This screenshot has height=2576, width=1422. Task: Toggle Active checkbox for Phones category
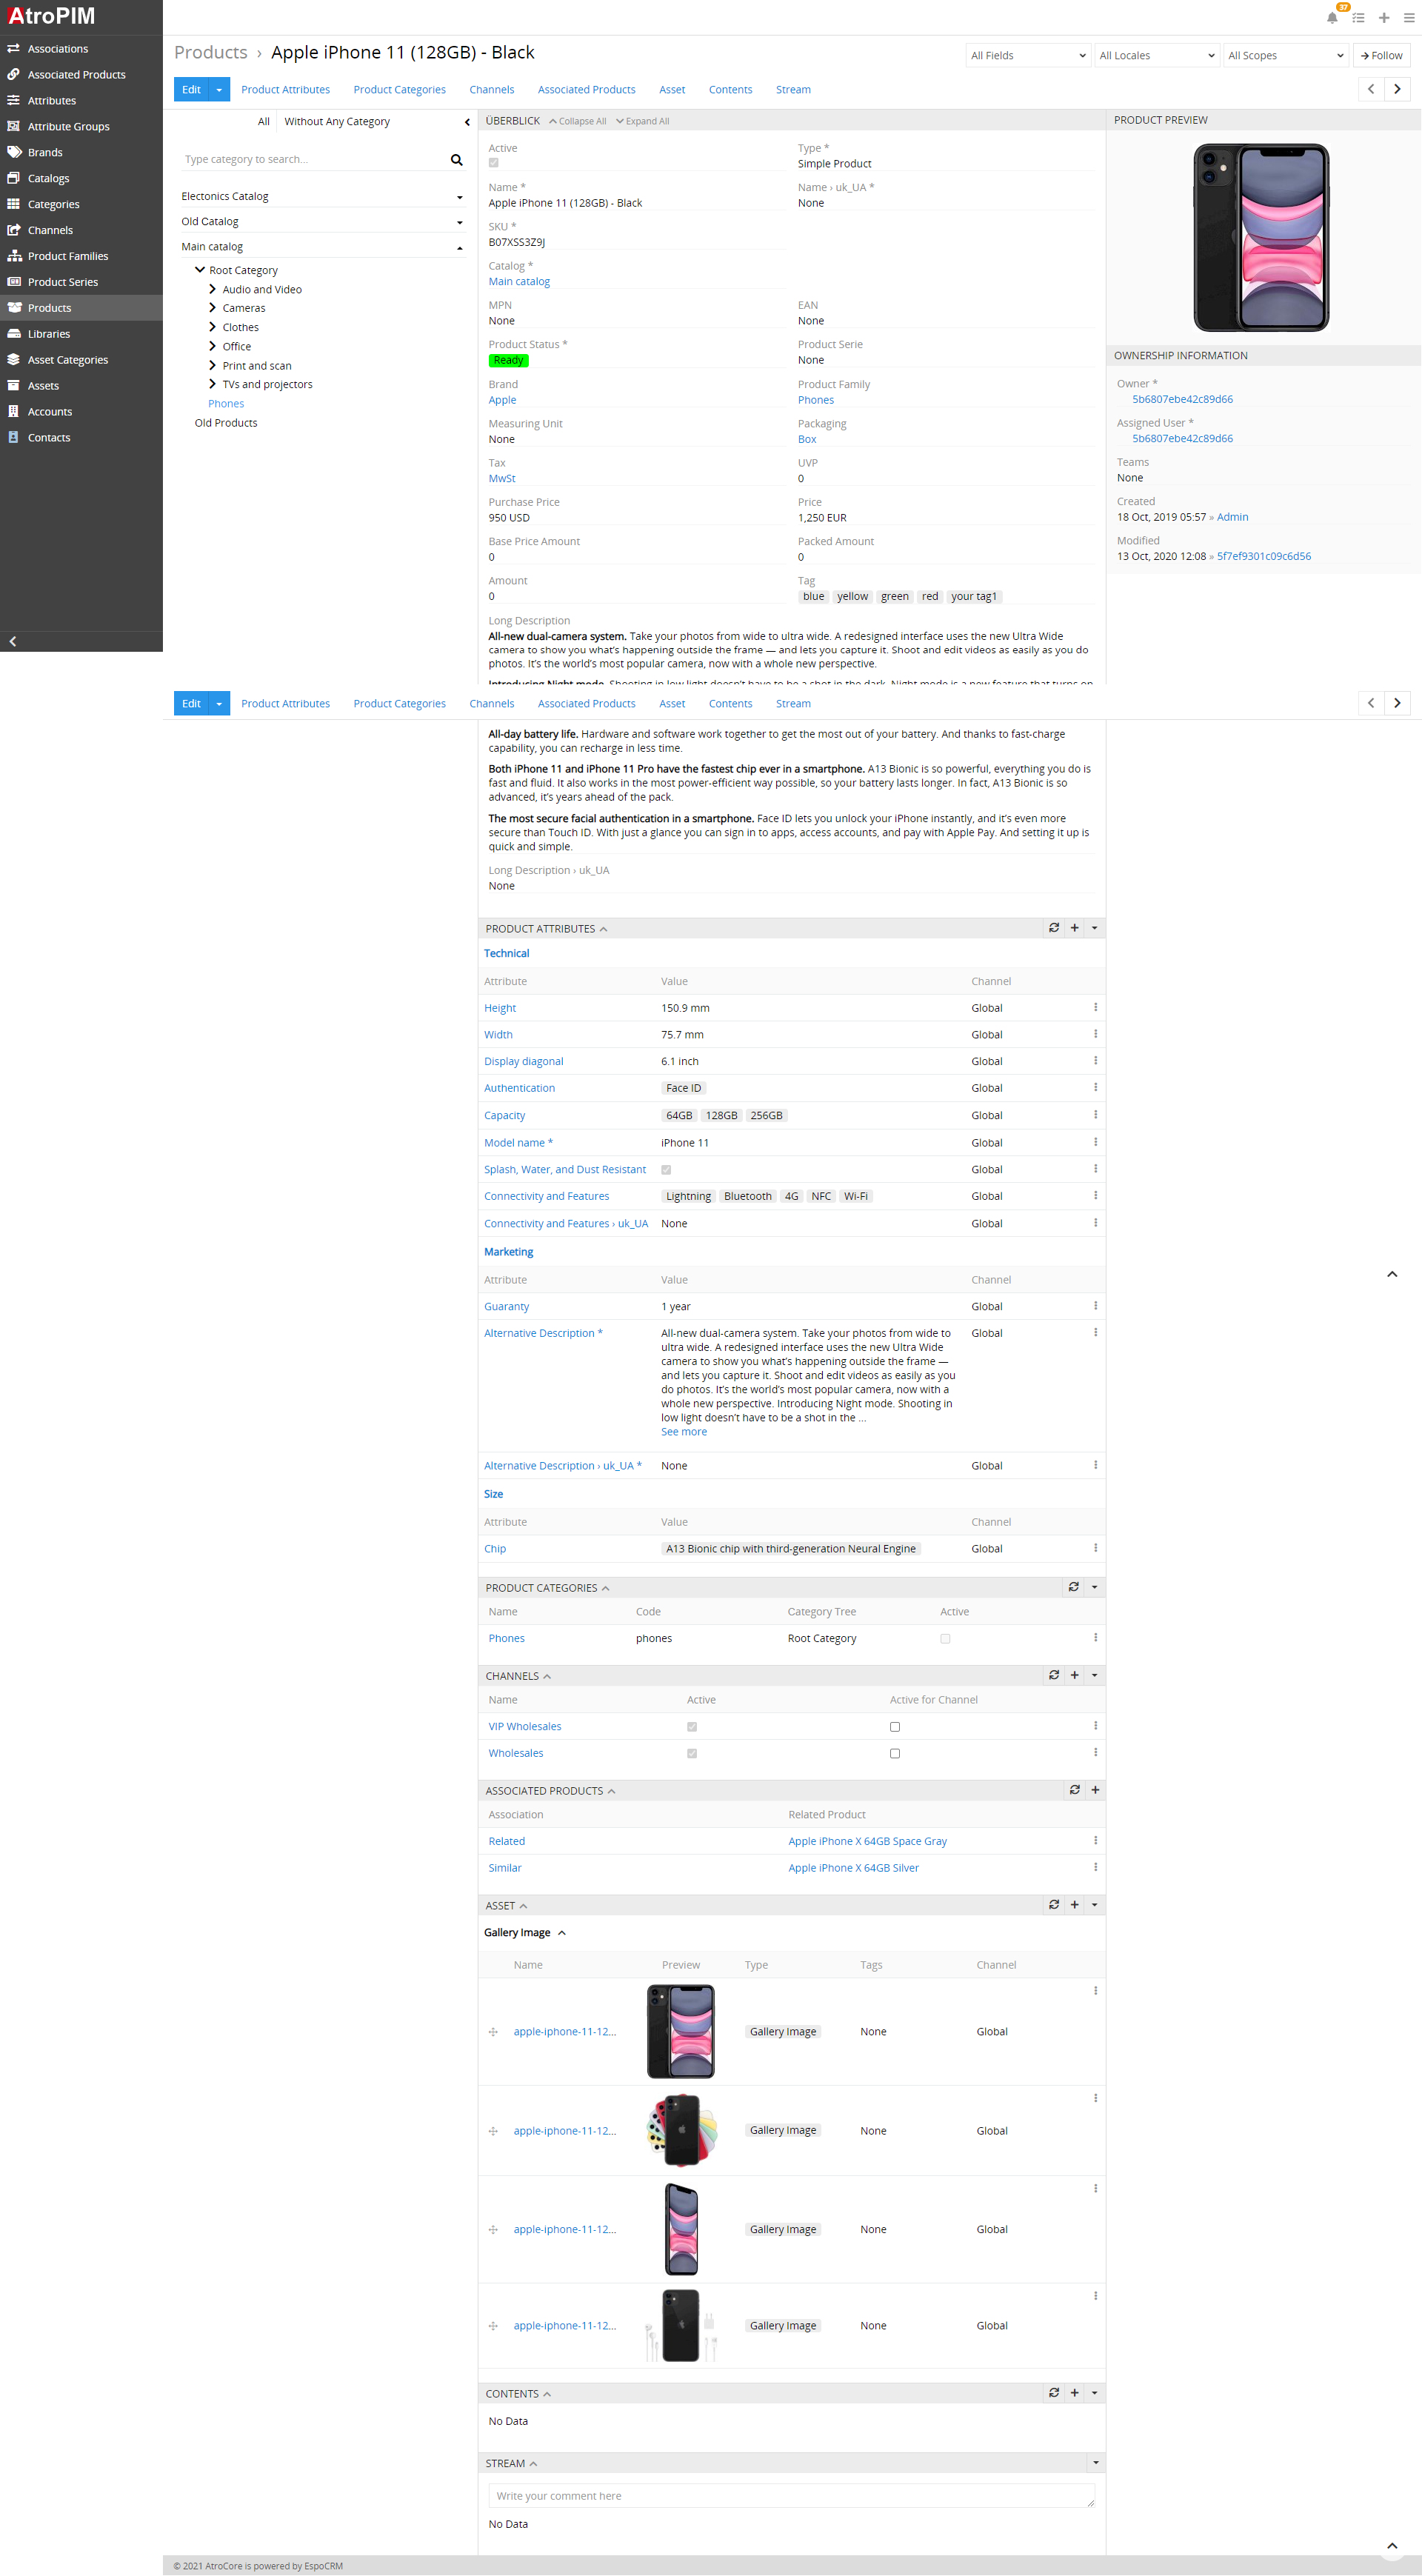tap(945, 1638)
